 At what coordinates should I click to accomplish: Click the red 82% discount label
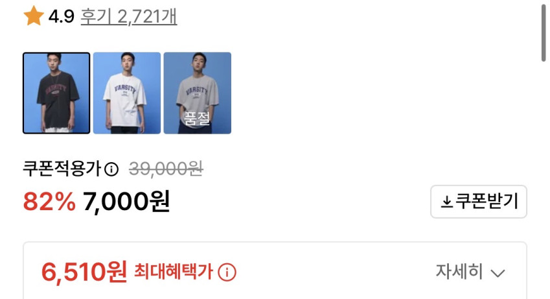point(49,202)
